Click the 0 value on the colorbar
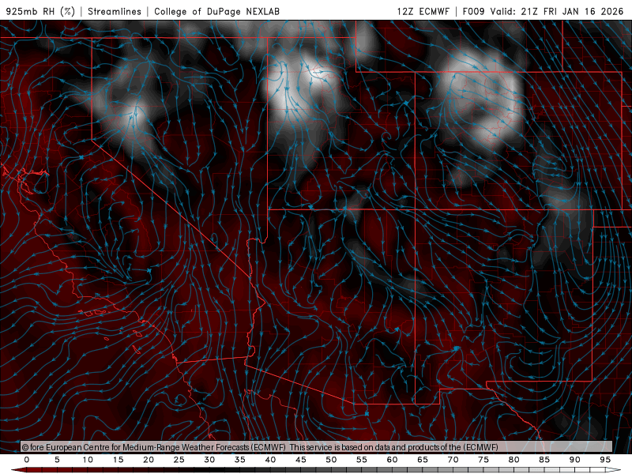Screen dimensions: 632x474 (27, 460)
